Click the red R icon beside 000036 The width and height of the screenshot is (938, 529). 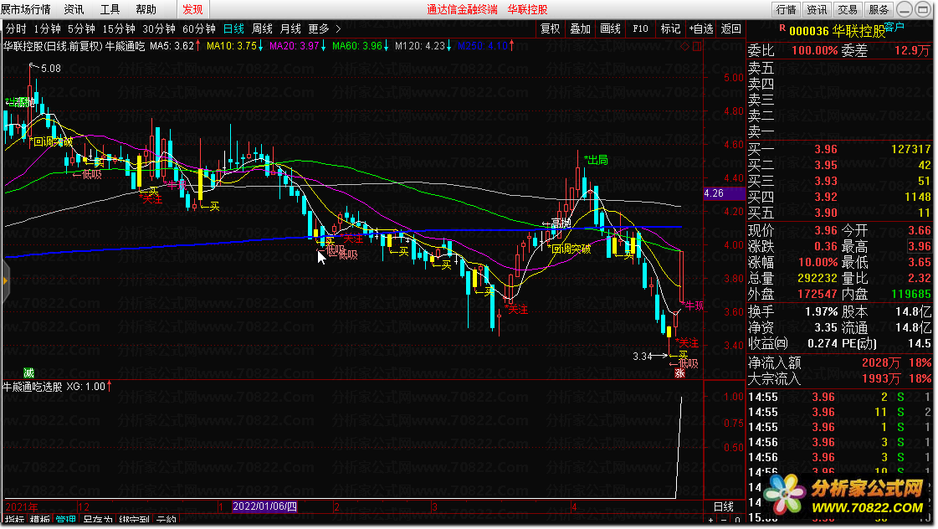click(x=782, y=28)
